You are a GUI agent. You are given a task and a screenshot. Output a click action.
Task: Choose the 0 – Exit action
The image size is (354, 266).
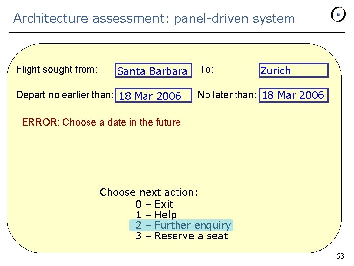(x=154, y=204)
